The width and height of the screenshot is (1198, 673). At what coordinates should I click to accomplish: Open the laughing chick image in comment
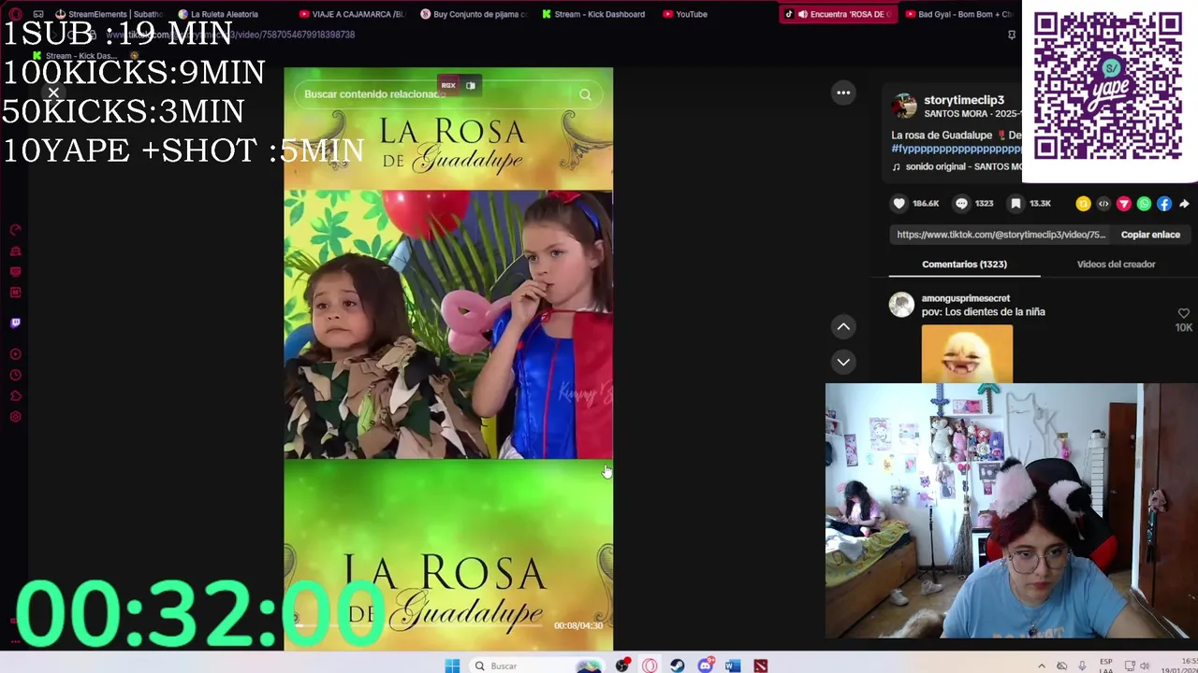(x=966, y=353)
